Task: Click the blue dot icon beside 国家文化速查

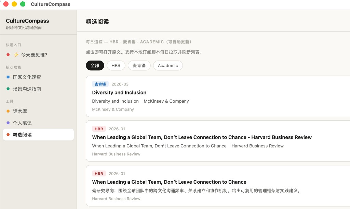Action: click(8, 77)
